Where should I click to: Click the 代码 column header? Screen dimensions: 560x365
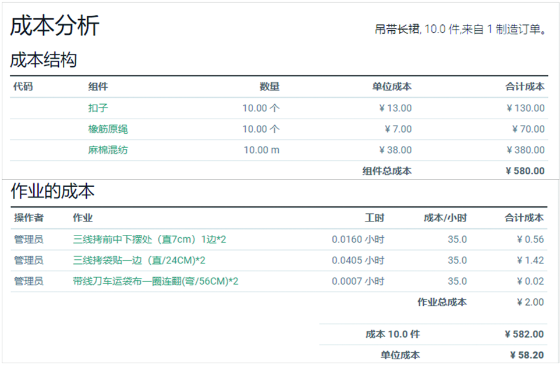click(x=23, y=87)
